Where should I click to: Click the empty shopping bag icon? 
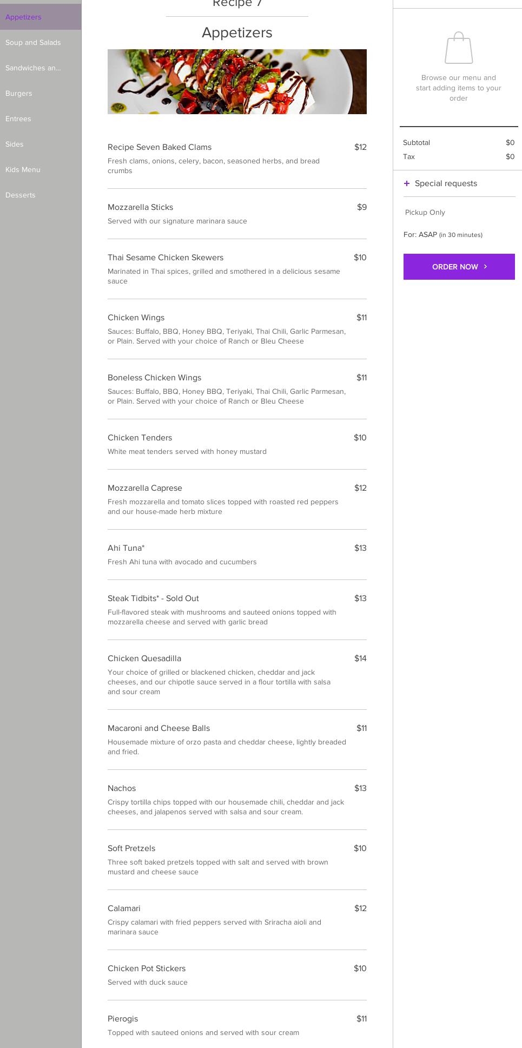coord(459,48)
